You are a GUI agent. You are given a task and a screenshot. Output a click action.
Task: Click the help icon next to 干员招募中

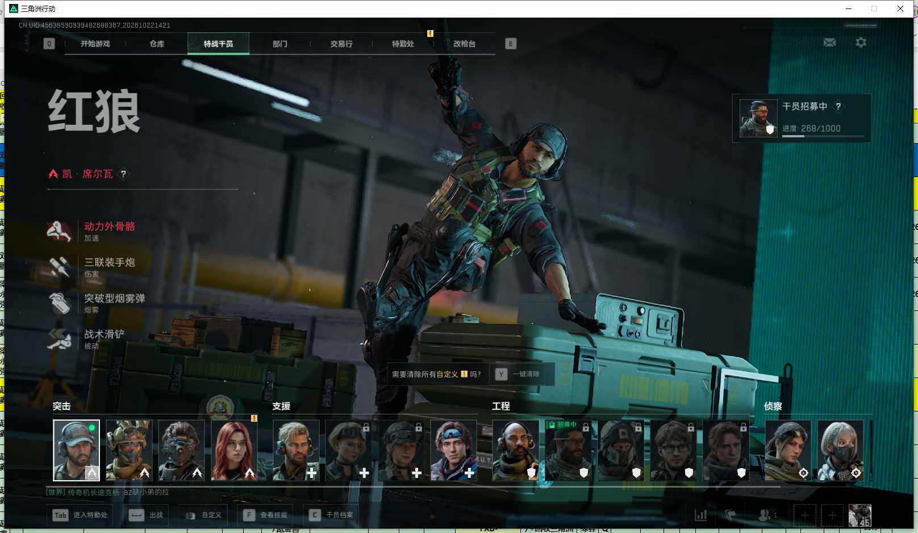pyautogui.click(x=838, y=106)
